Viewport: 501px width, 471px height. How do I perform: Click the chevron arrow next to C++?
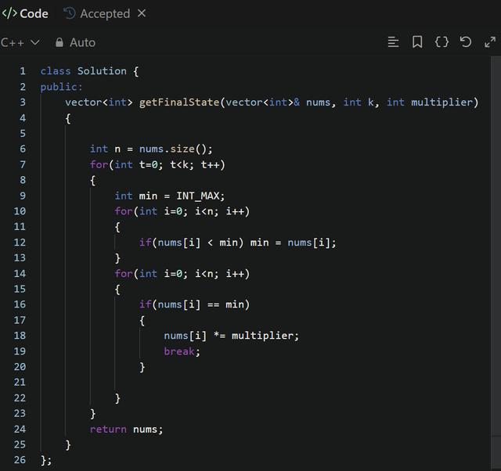[x=35, y=42]
